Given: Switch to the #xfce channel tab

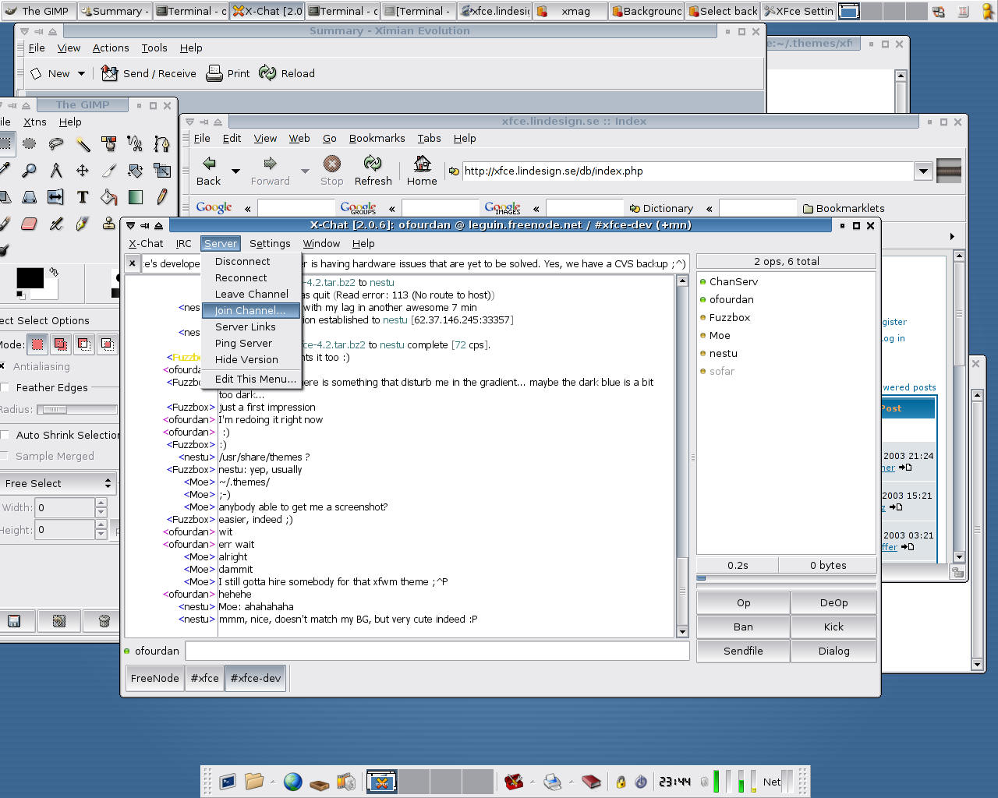Looking at the screenshot, I should click(204, 678).
